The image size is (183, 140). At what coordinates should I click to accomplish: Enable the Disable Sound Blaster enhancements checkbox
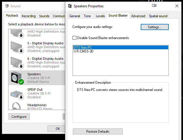point(75,38)
